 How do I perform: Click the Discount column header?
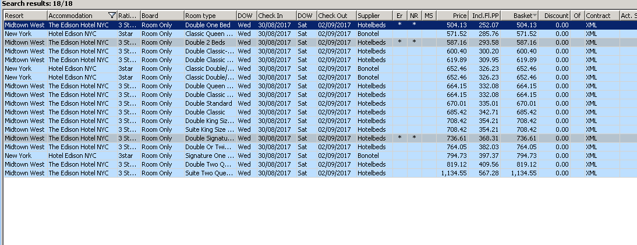pos(554,16)
